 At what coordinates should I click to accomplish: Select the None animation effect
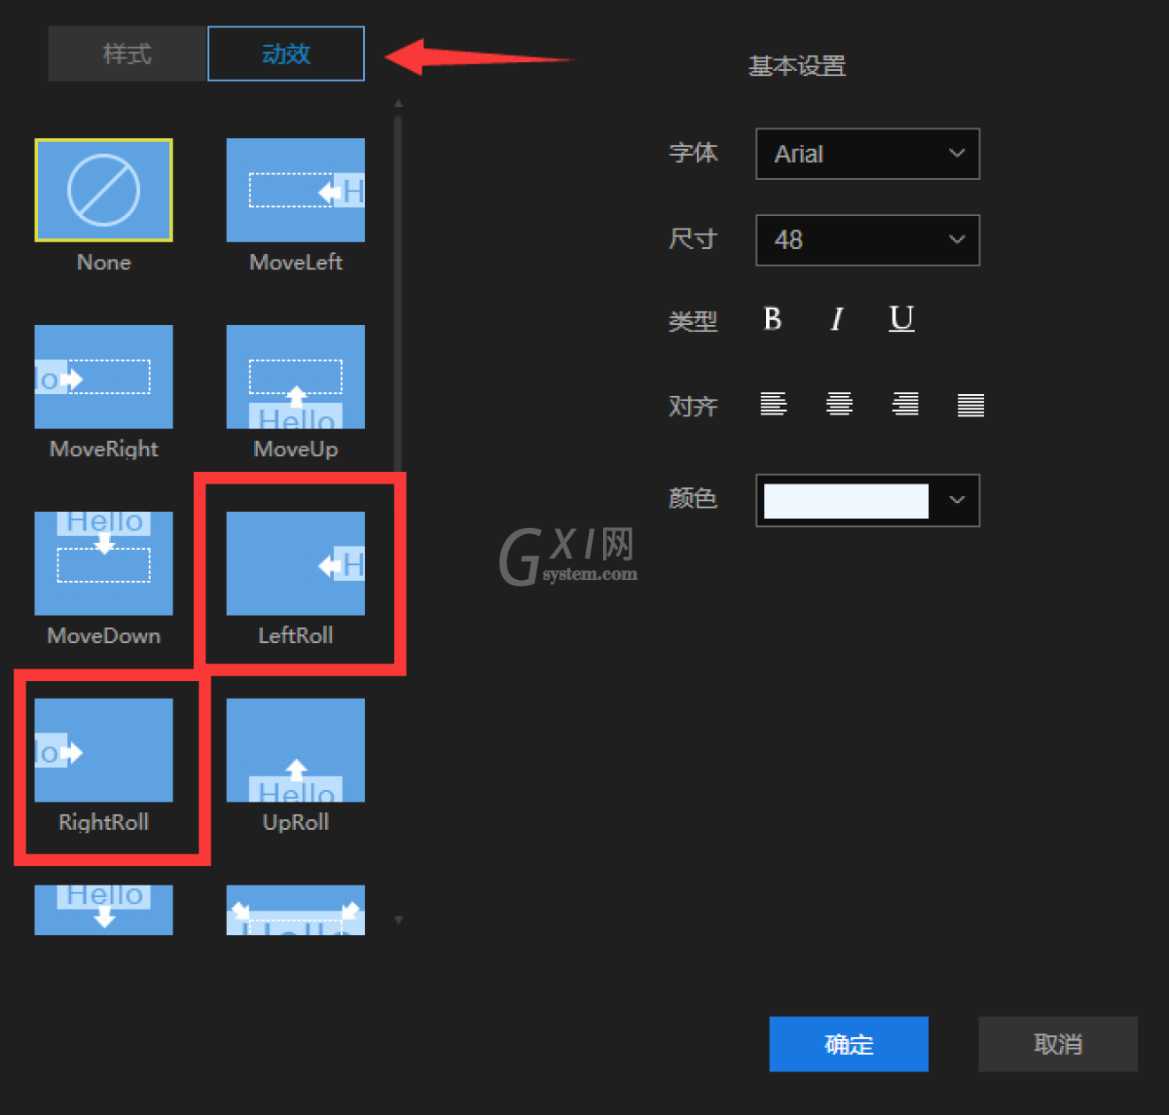tap(104, 190)
